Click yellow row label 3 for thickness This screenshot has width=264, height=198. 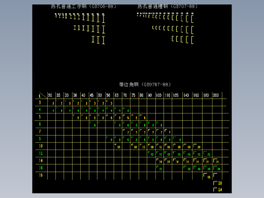coord(40,103)
